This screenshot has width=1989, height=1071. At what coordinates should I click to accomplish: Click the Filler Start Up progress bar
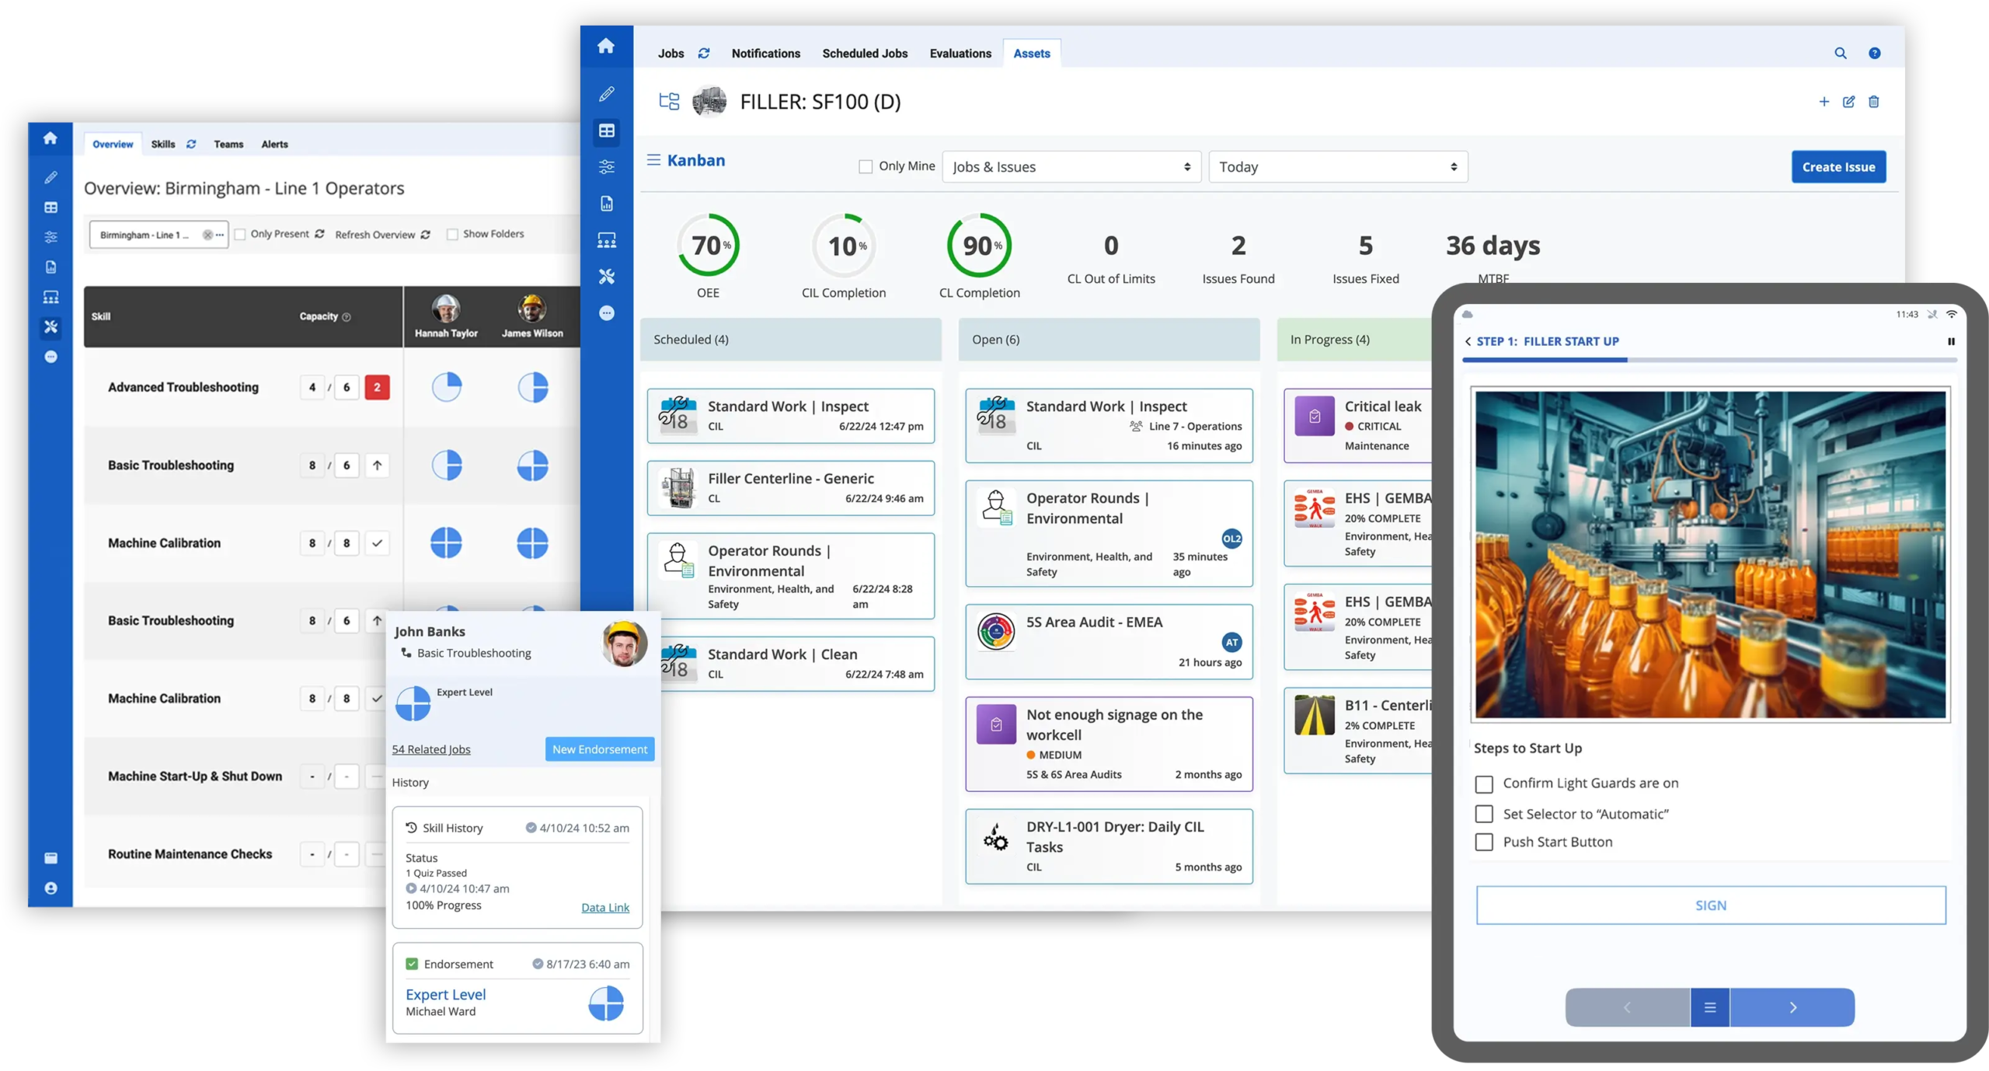pyautogui.click(x=1708, y=360)
